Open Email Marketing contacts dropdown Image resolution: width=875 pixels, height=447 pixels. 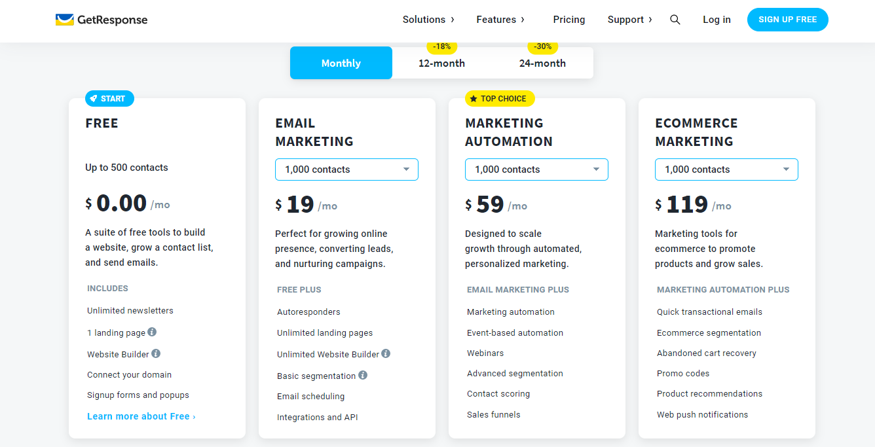coord(346,170)
